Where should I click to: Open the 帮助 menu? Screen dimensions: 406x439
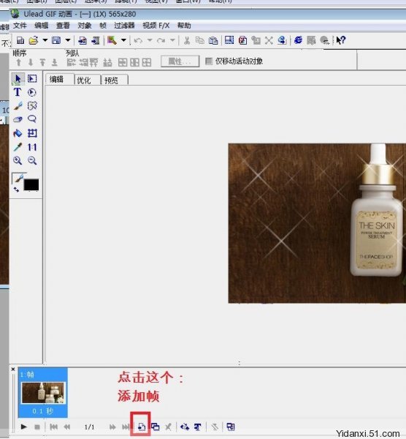tap(184, 26)
